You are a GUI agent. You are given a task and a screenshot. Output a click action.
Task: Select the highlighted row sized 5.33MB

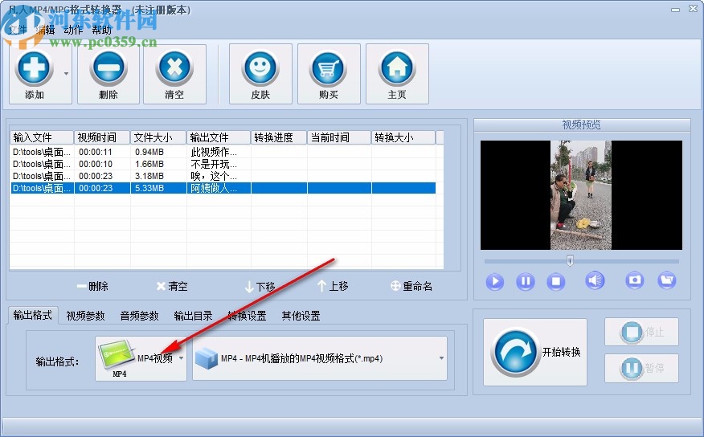point(223,188)
